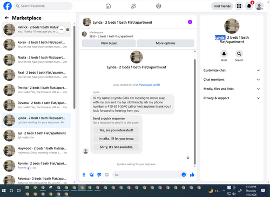The width and height of the screenshot is (270, 197).
Task: Open the Groups icon in top navigation
Action: 159,6
